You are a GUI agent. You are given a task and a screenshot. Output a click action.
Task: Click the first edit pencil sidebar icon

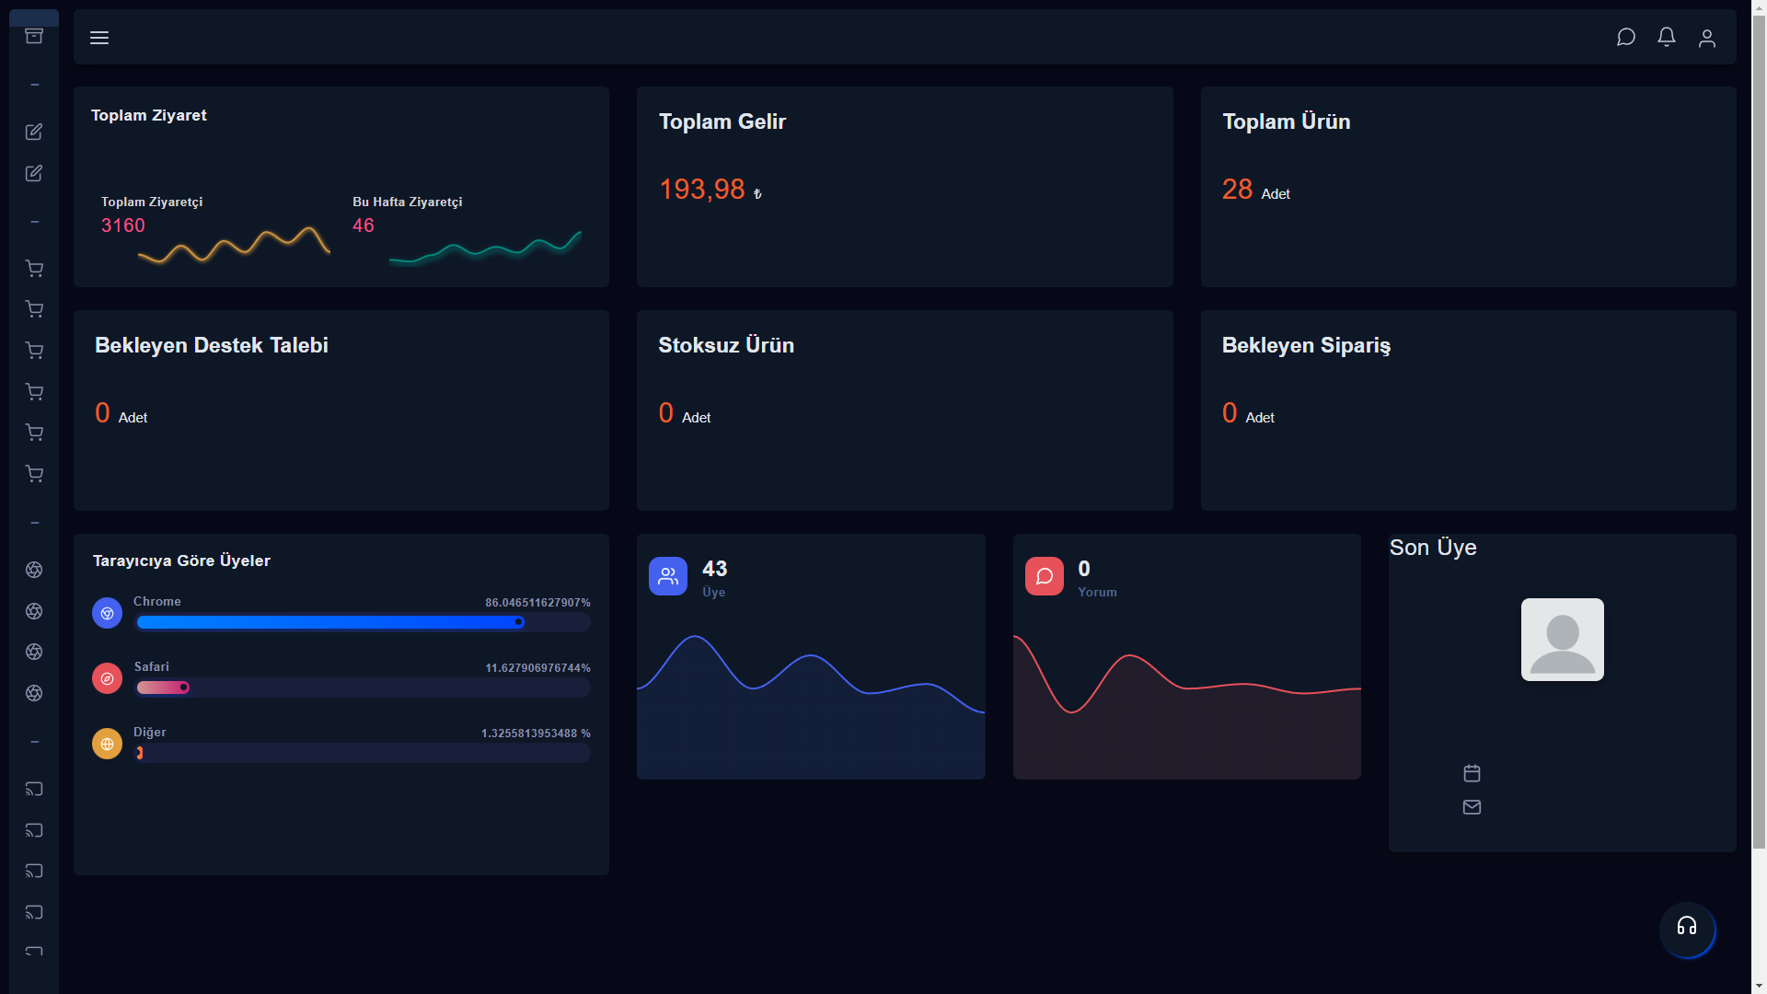coord(34,132)
